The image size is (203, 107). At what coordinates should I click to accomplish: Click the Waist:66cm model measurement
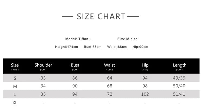117,47
